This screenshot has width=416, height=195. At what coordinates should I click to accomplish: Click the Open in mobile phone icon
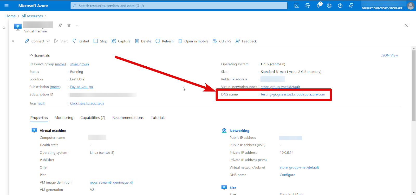180,41
